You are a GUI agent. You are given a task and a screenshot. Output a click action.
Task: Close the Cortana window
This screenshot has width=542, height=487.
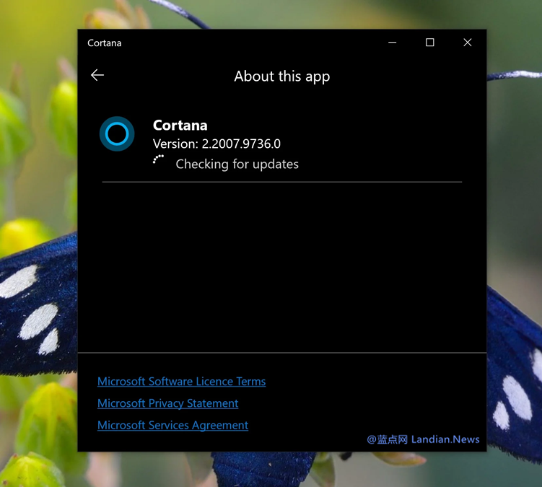[x=468, y=43]
